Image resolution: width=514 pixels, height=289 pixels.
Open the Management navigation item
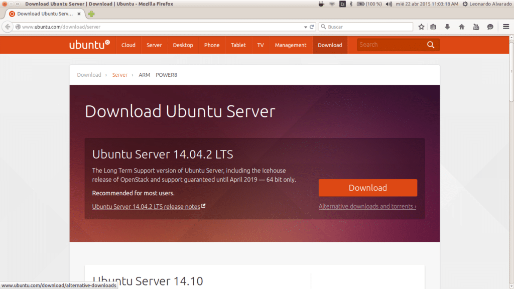[291, 45]
